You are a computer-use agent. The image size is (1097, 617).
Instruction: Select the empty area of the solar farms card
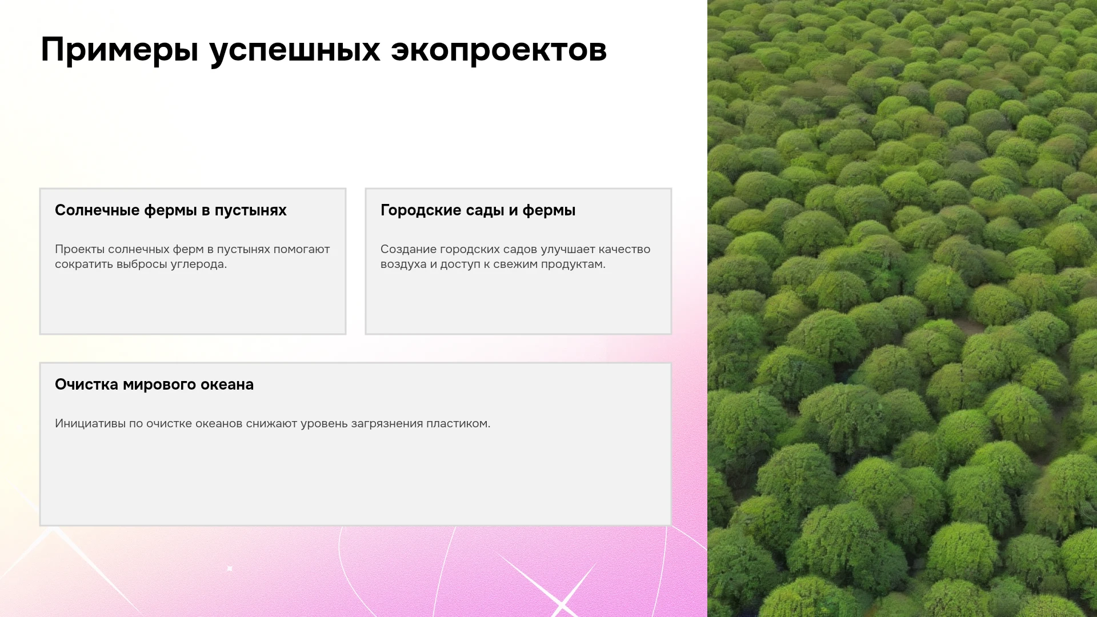point(193,303)
